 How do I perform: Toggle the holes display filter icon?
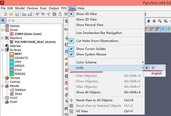click(x=152, y=29)
